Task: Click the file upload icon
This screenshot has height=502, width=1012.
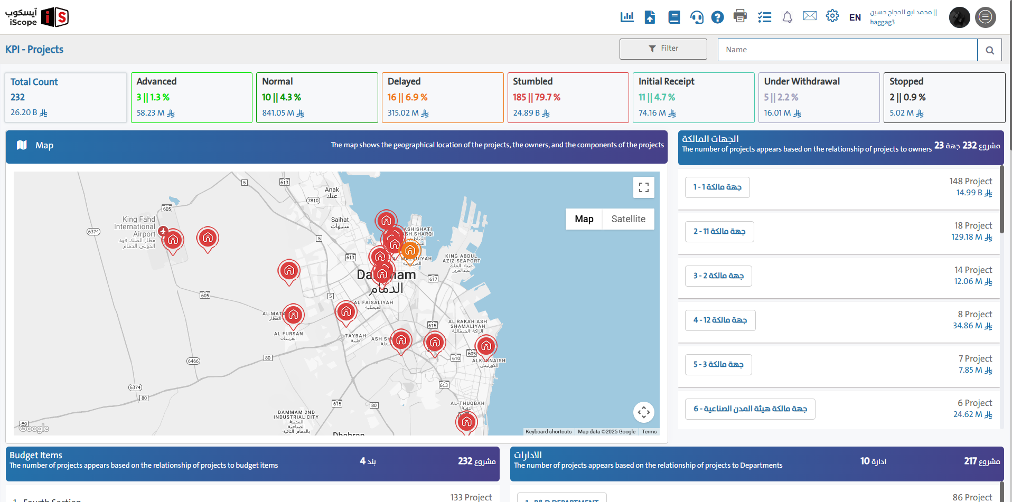Action: tap(650, 17)
